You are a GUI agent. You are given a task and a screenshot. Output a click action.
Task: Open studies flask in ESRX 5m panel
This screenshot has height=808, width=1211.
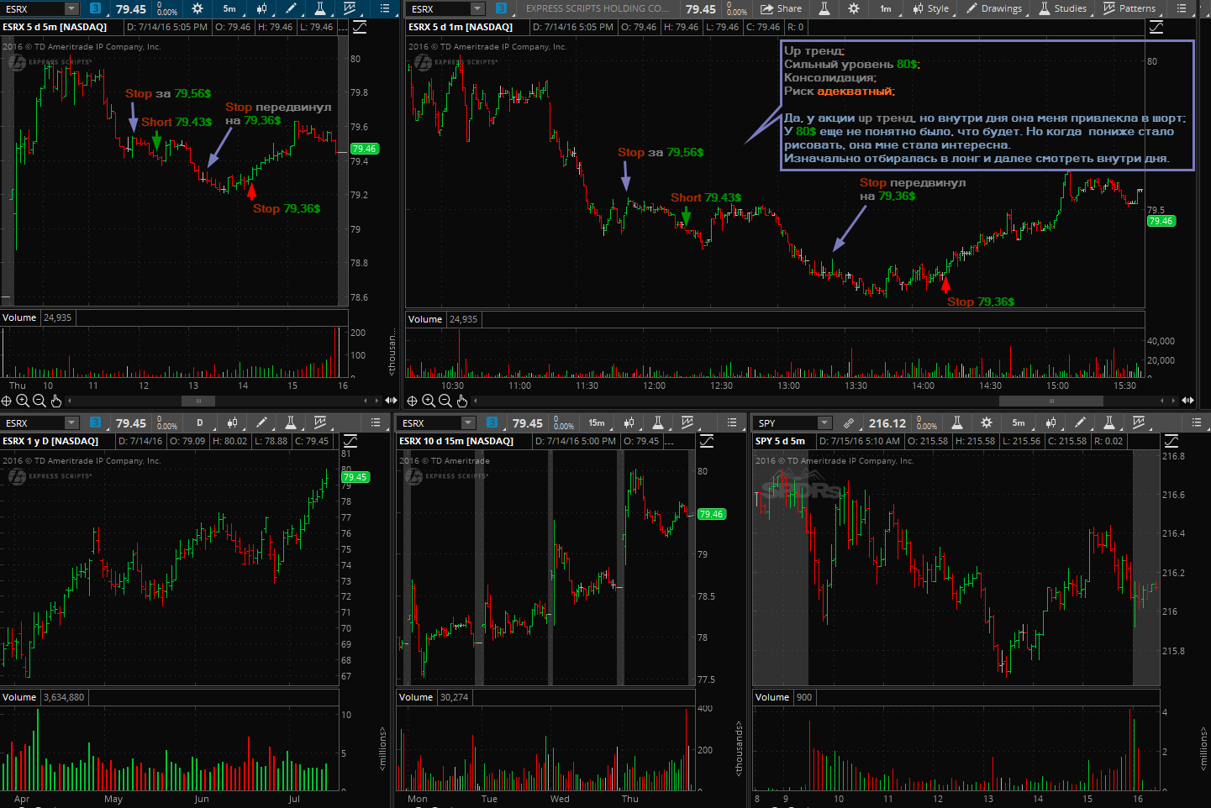pyautogui.click(x=320, y=8)
